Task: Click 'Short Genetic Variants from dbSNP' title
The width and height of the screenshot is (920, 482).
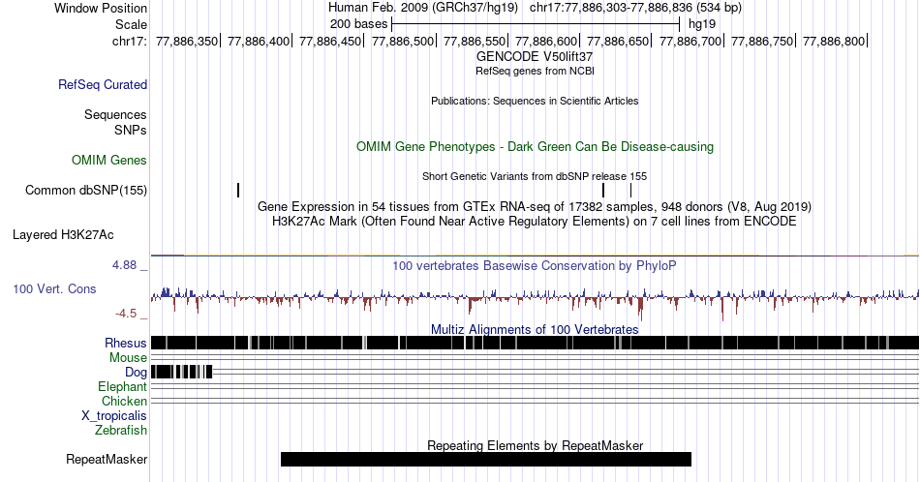Action: [535, 176]
